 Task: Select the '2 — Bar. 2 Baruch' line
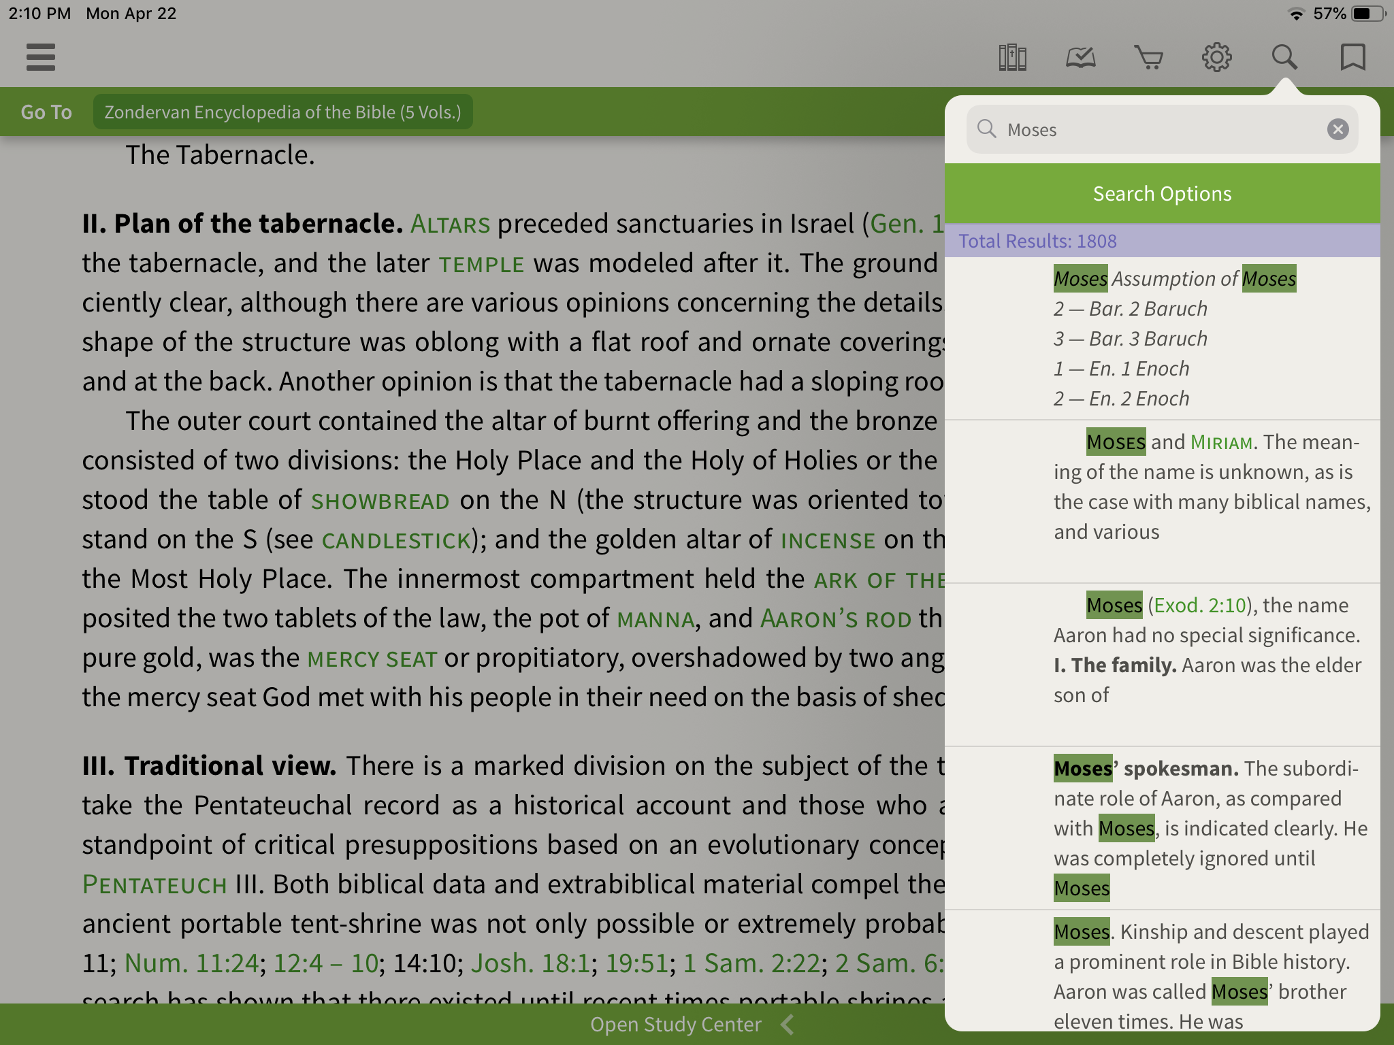pyautogui.click(x=1130, y=309)
